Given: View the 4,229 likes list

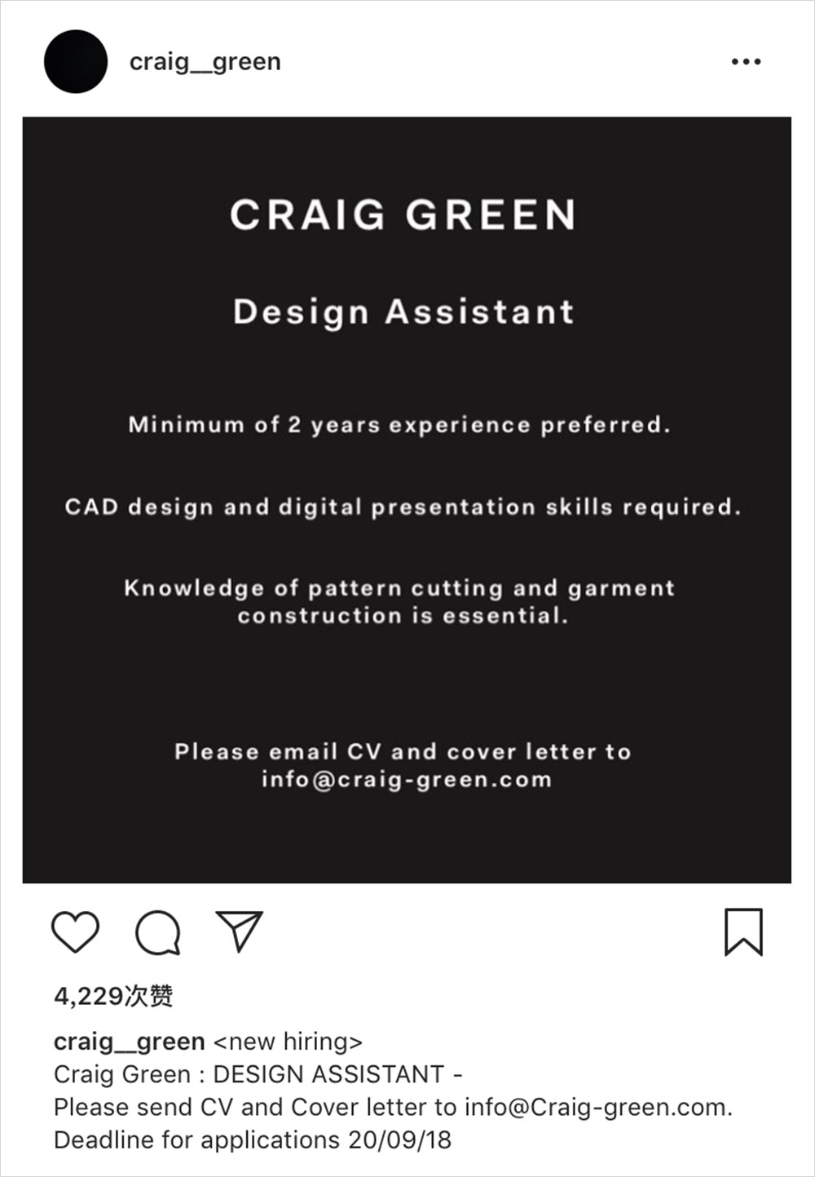Looking at the screenshot, I should pyautogui.click(x=113, y=996).
